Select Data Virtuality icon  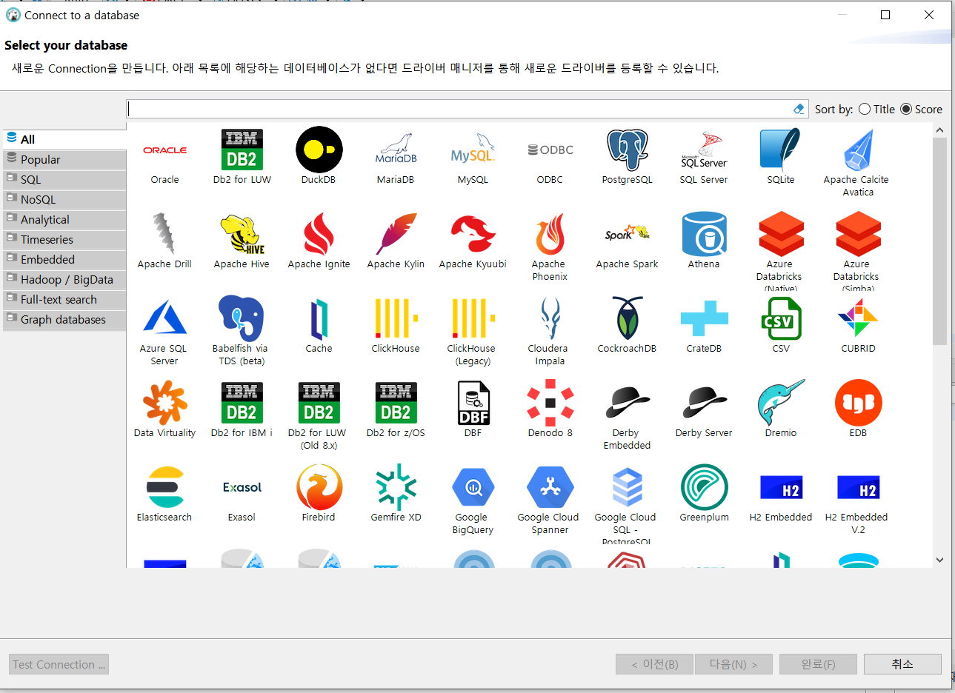click(x=164, y=403)
